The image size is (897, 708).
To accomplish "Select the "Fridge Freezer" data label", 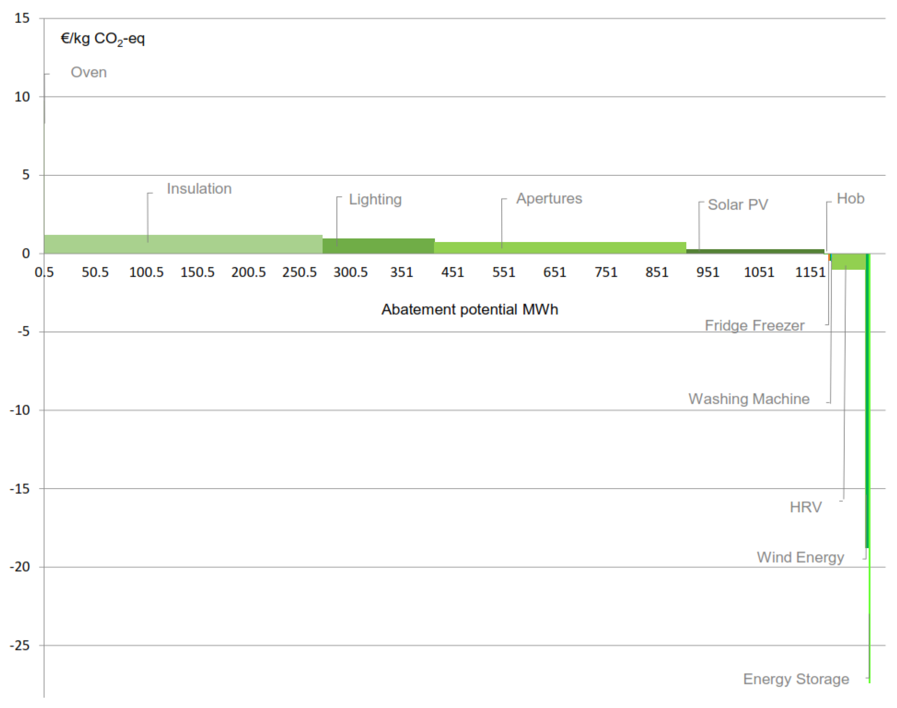I will click(754, 325).
